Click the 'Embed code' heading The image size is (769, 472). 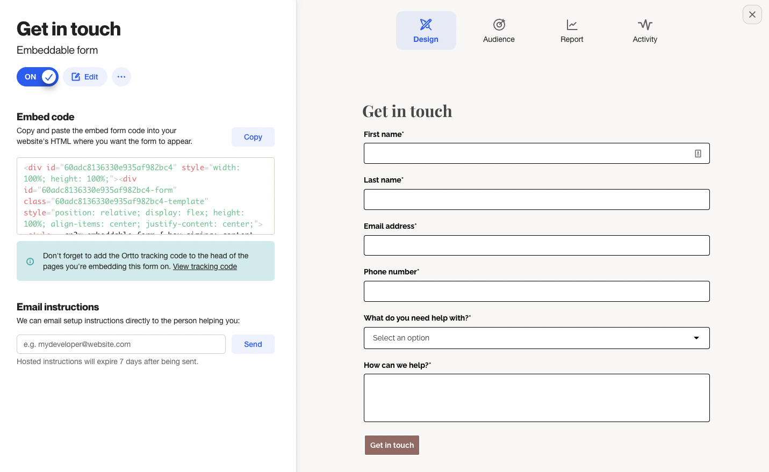[x=46, y=117]
